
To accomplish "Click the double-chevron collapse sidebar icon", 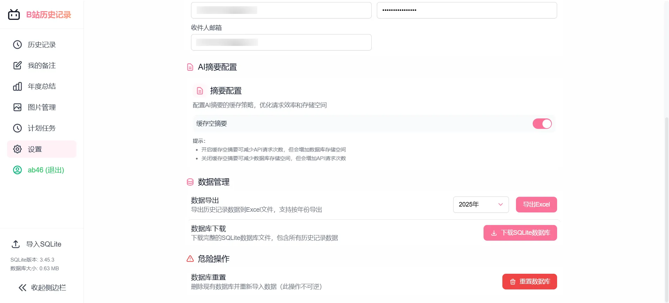I will (x=22, y=288).
